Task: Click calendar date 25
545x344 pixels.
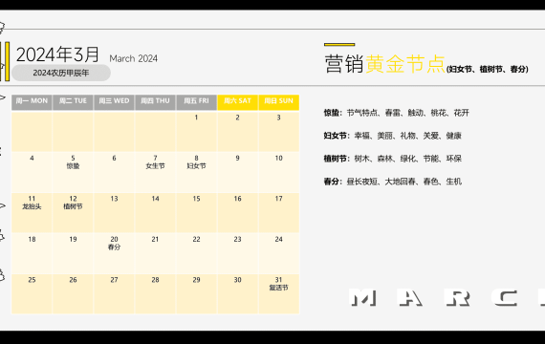Action: [32, 280]
